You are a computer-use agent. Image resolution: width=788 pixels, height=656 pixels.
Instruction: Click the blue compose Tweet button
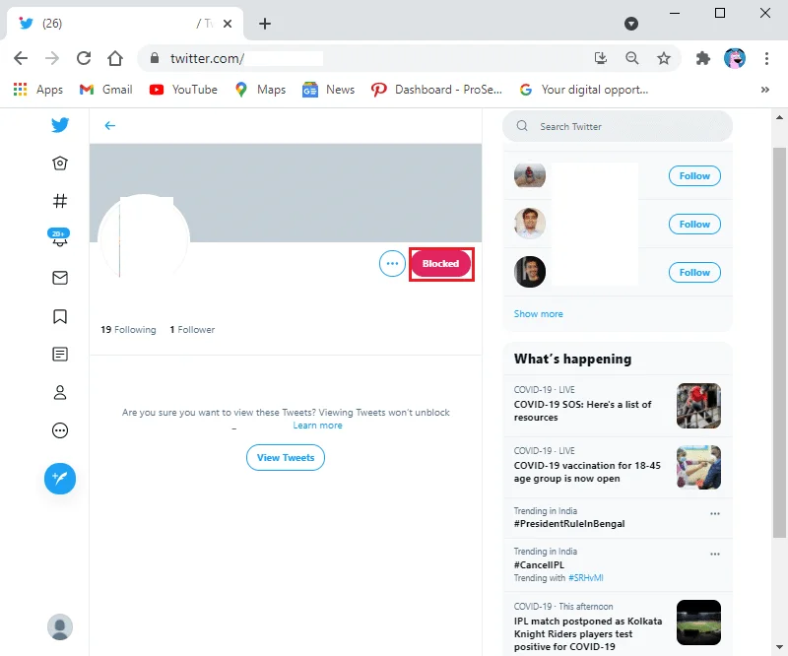(60, 478)
